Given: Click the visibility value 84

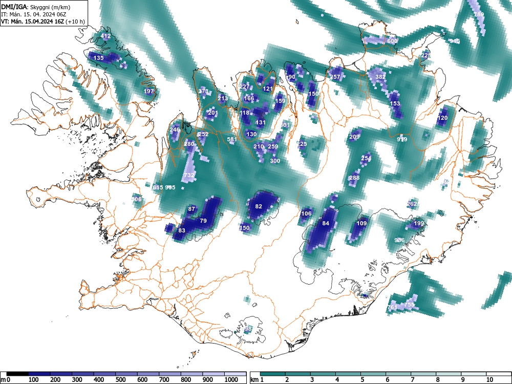Looking at the screenshot, I should [x=326, y=223].
